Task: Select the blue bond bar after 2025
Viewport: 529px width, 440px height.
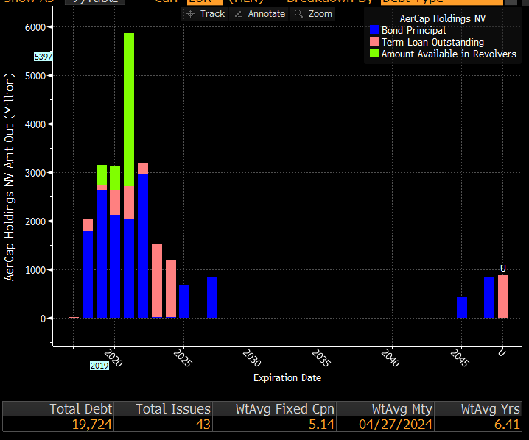Action: click(212, 297)
